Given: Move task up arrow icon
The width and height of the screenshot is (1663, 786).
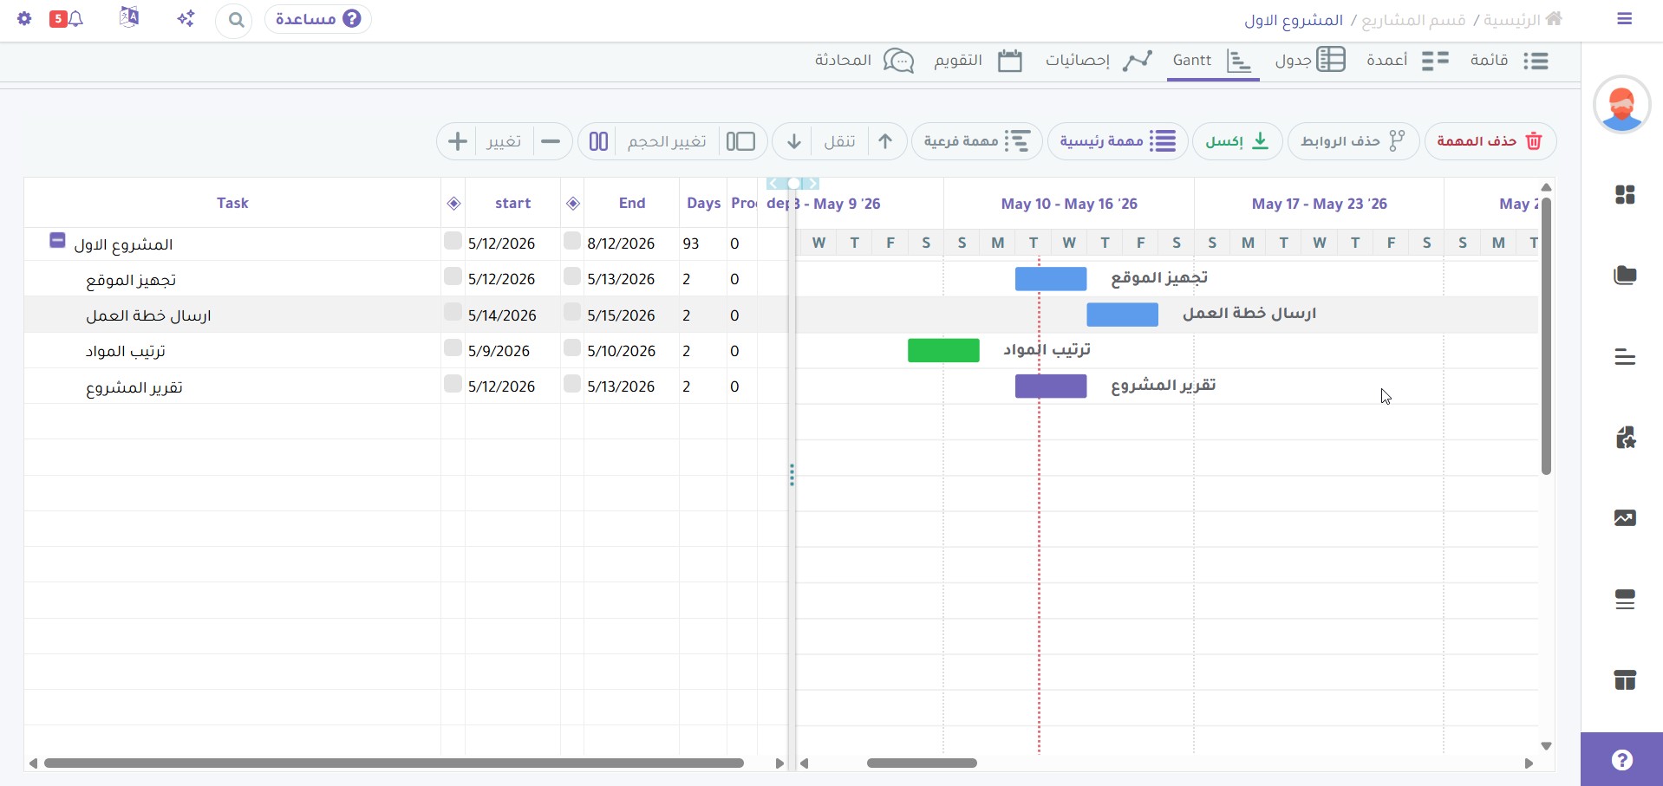Looking at the screenshot, I should [x=885, y=141].
